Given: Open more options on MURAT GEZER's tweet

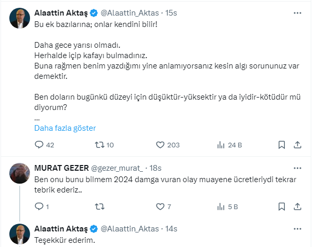Looking at the screenshot, I should click(298, 168).
